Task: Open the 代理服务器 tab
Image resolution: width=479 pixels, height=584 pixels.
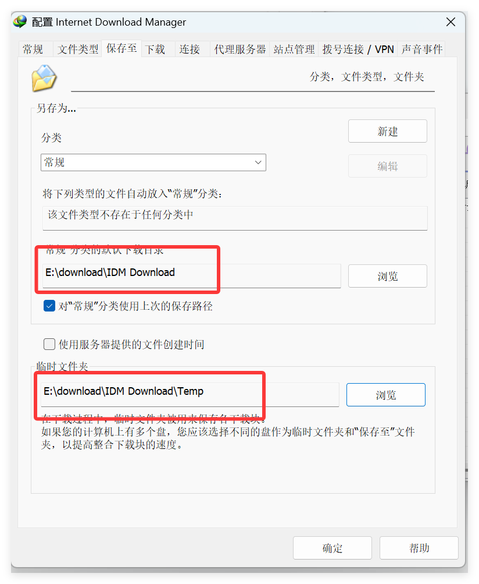Action: tap(240, 49)
